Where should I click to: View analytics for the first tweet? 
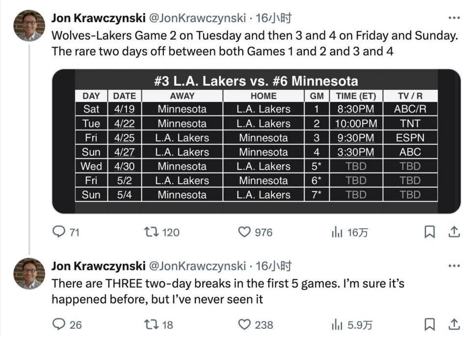pyautogui.click(x=337, y=232)
